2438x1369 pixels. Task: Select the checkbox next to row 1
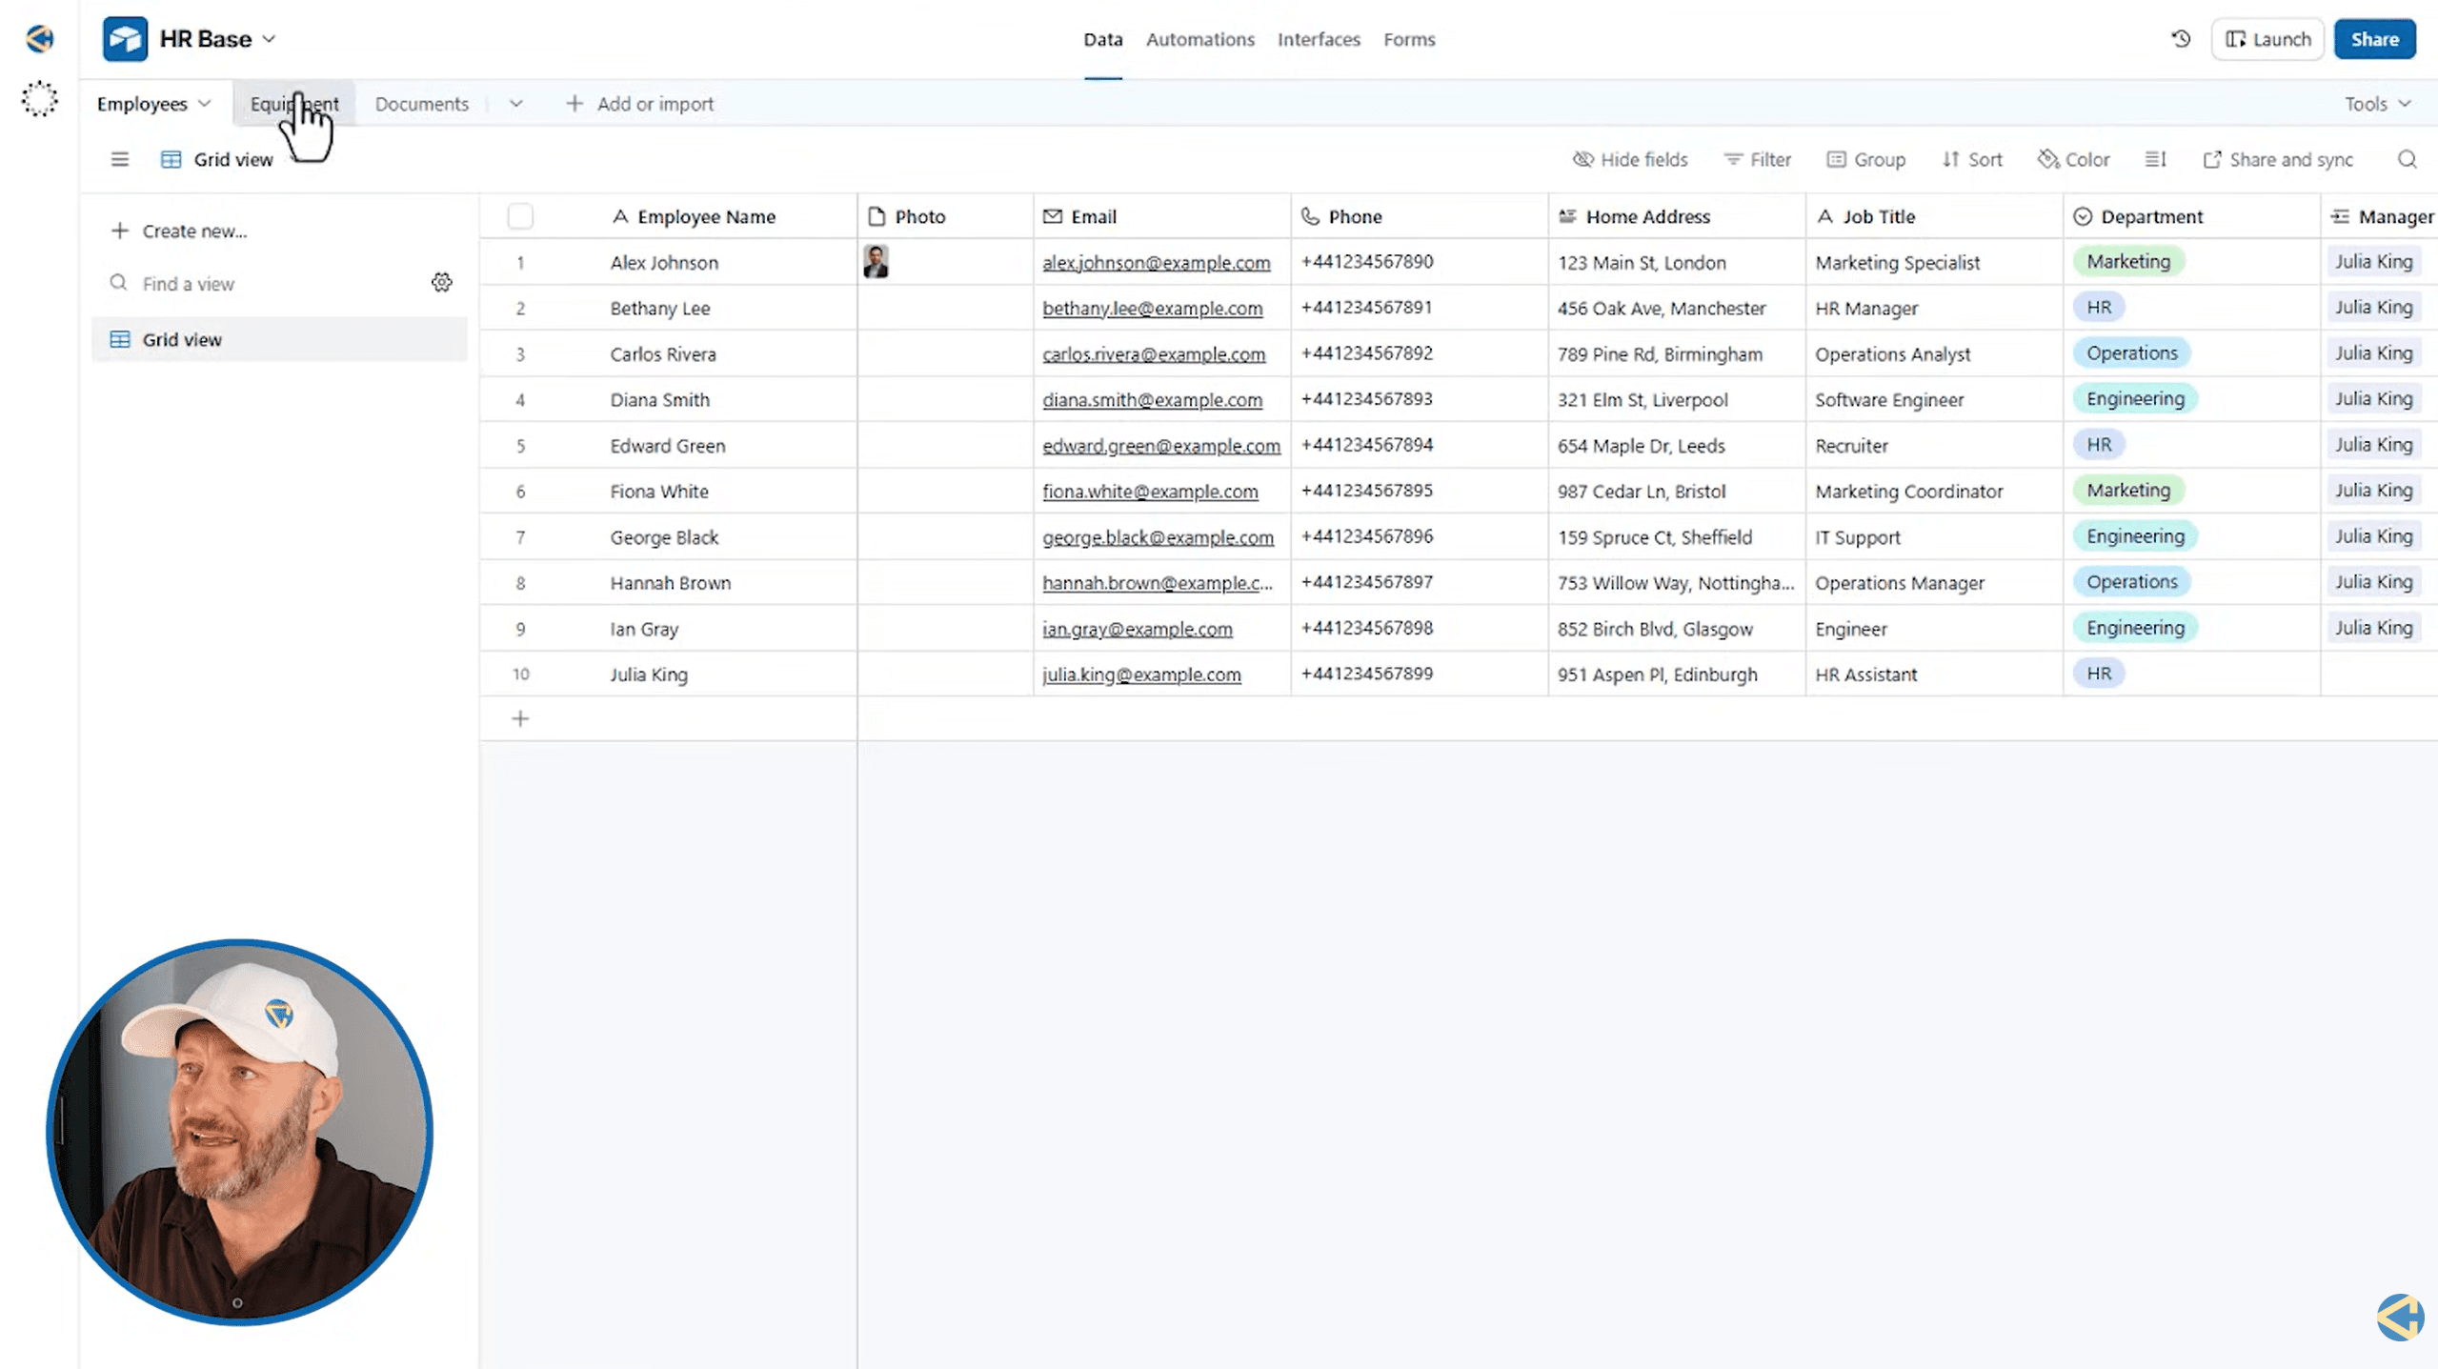click(520, 262)
